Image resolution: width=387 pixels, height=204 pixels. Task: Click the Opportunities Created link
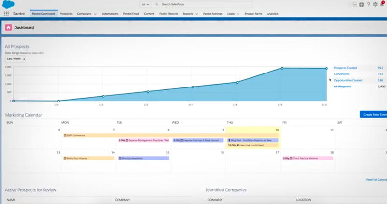click(348, 80)
